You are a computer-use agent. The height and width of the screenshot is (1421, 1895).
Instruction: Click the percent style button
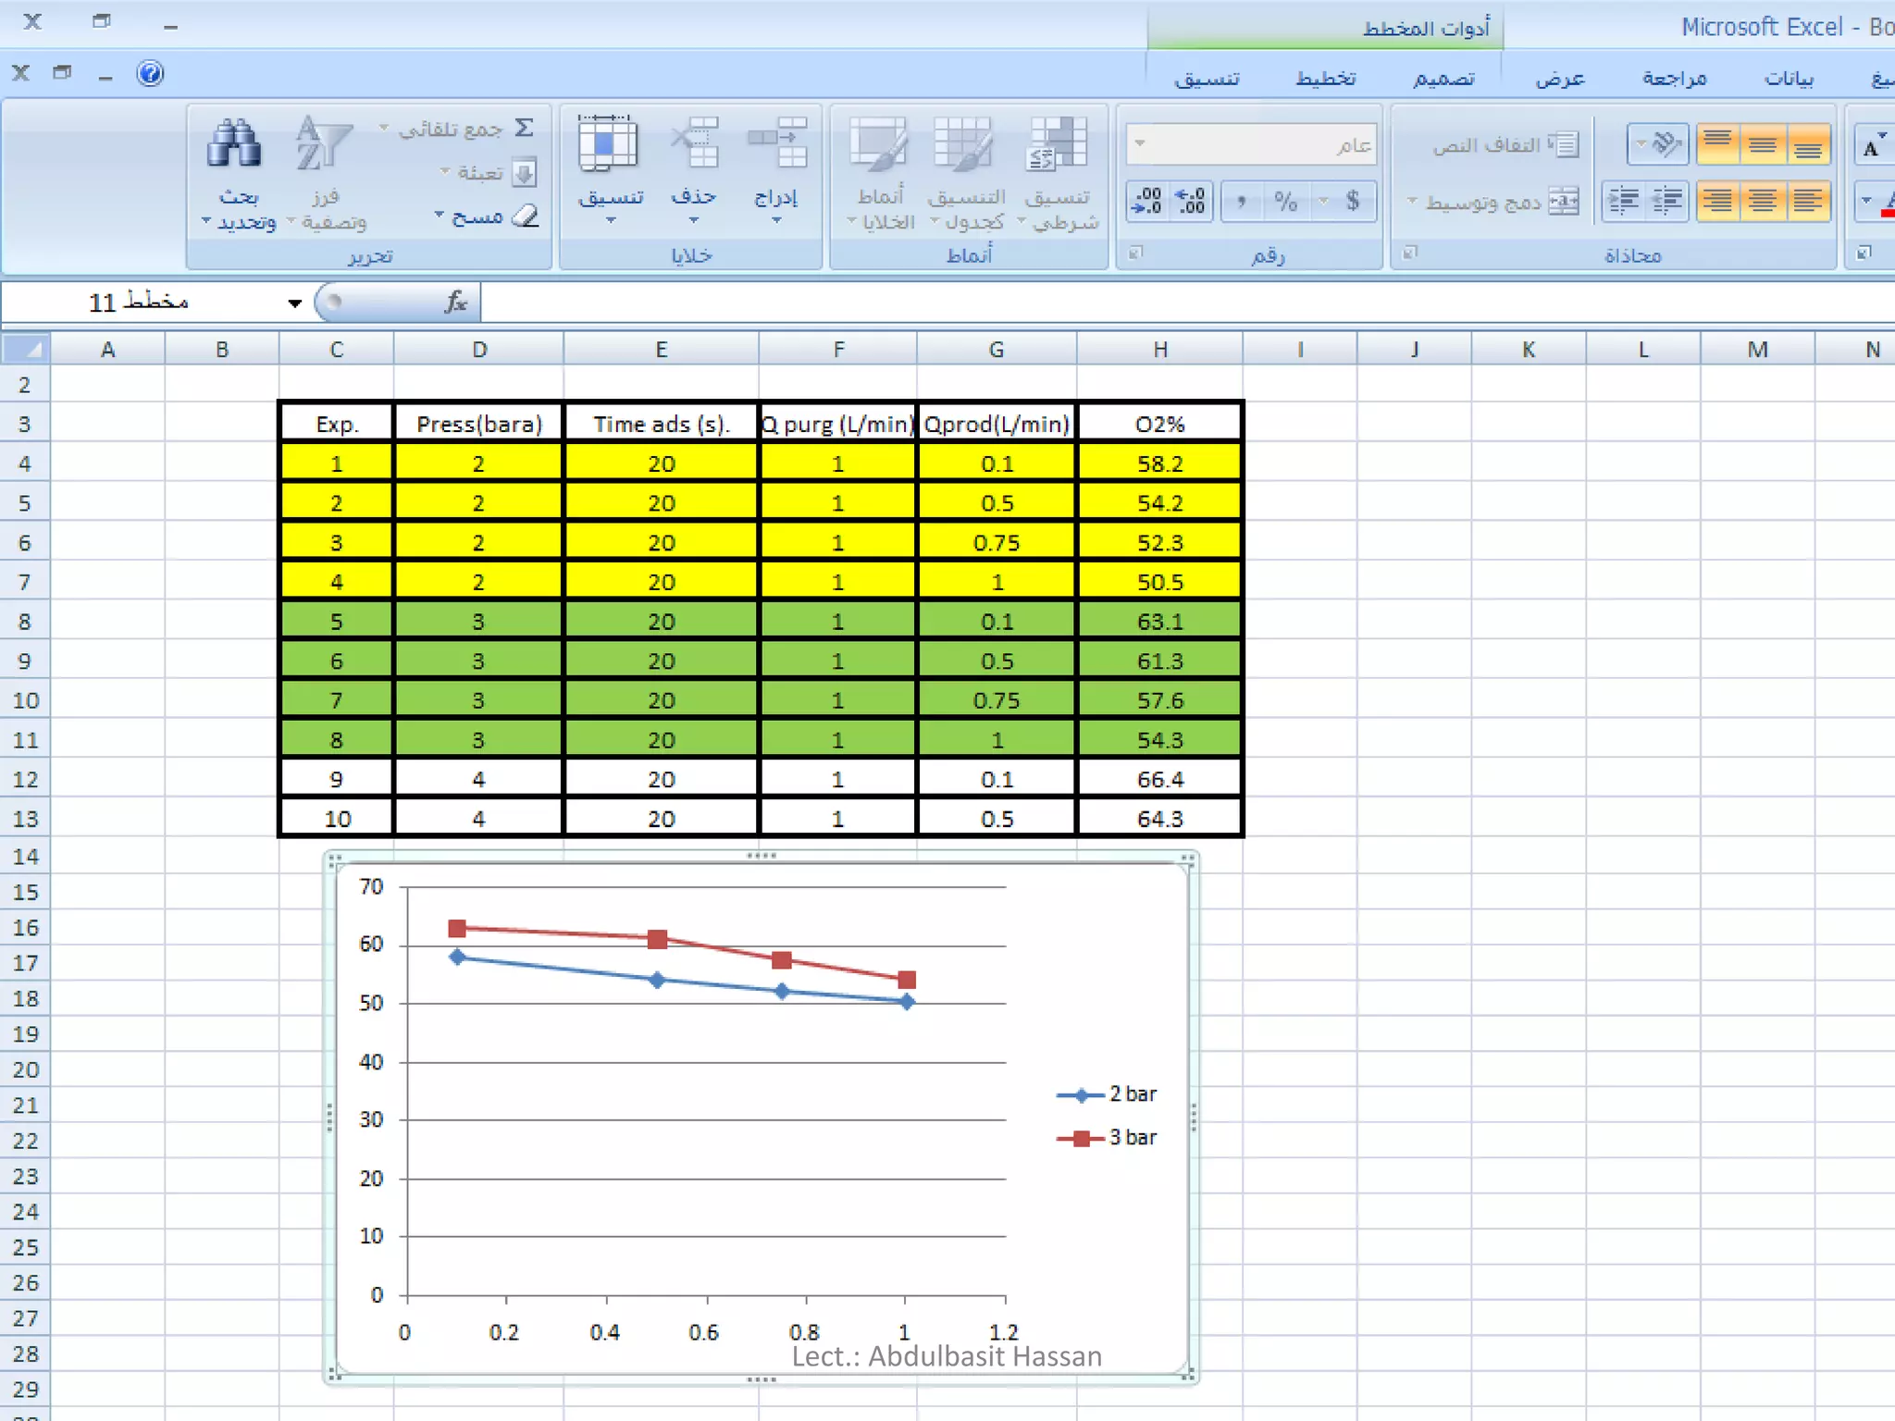pyautogui.click(x=1285, y=201)
